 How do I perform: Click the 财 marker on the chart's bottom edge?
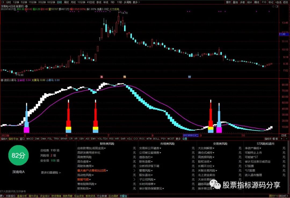pos(189,77)
